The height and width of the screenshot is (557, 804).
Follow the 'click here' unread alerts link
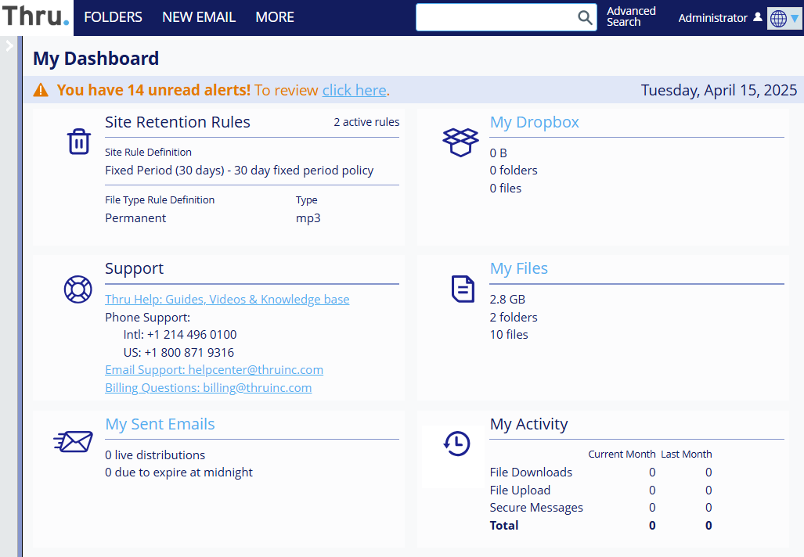click(x=354, y=90)
